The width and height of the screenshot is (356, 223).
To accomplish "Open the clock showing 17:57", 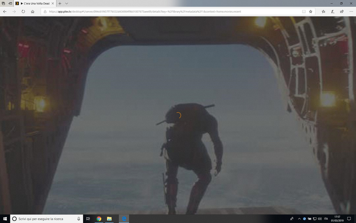I will tap(337, 219).
